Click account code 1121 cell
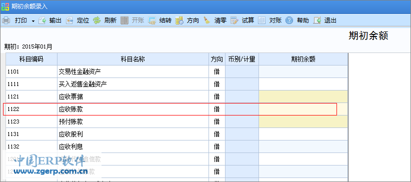The width and height of the screenshot is (411, 182). [x=31, y=97]
